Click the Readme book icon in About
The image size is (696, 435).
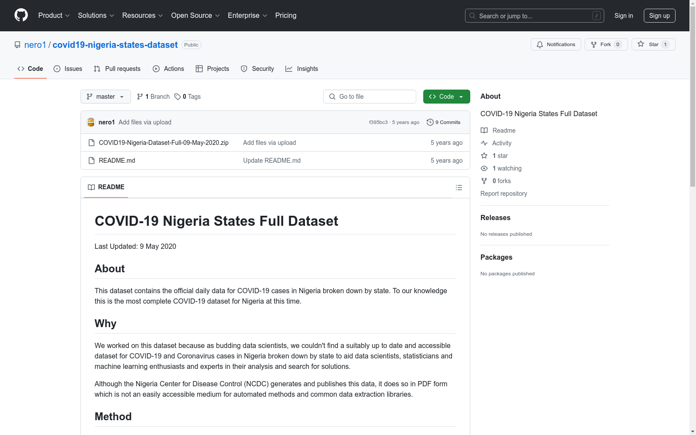(x=484, y=130)
